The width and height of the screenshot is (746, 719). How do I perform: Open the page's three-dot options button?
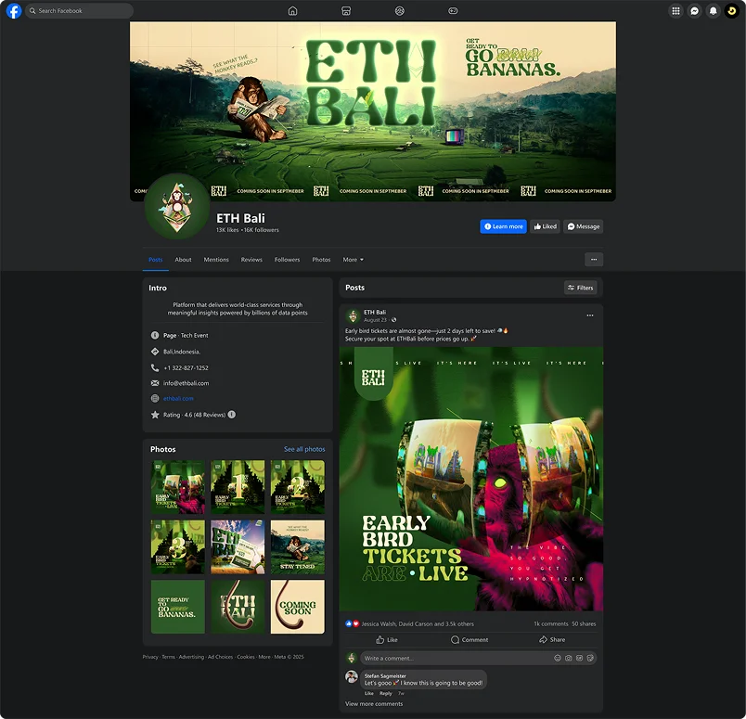pos(594,260)
